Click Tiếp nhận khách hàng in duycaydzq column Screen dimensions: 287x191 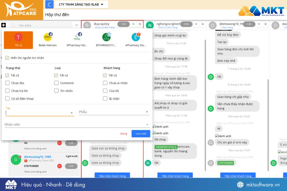pos(112,176)
